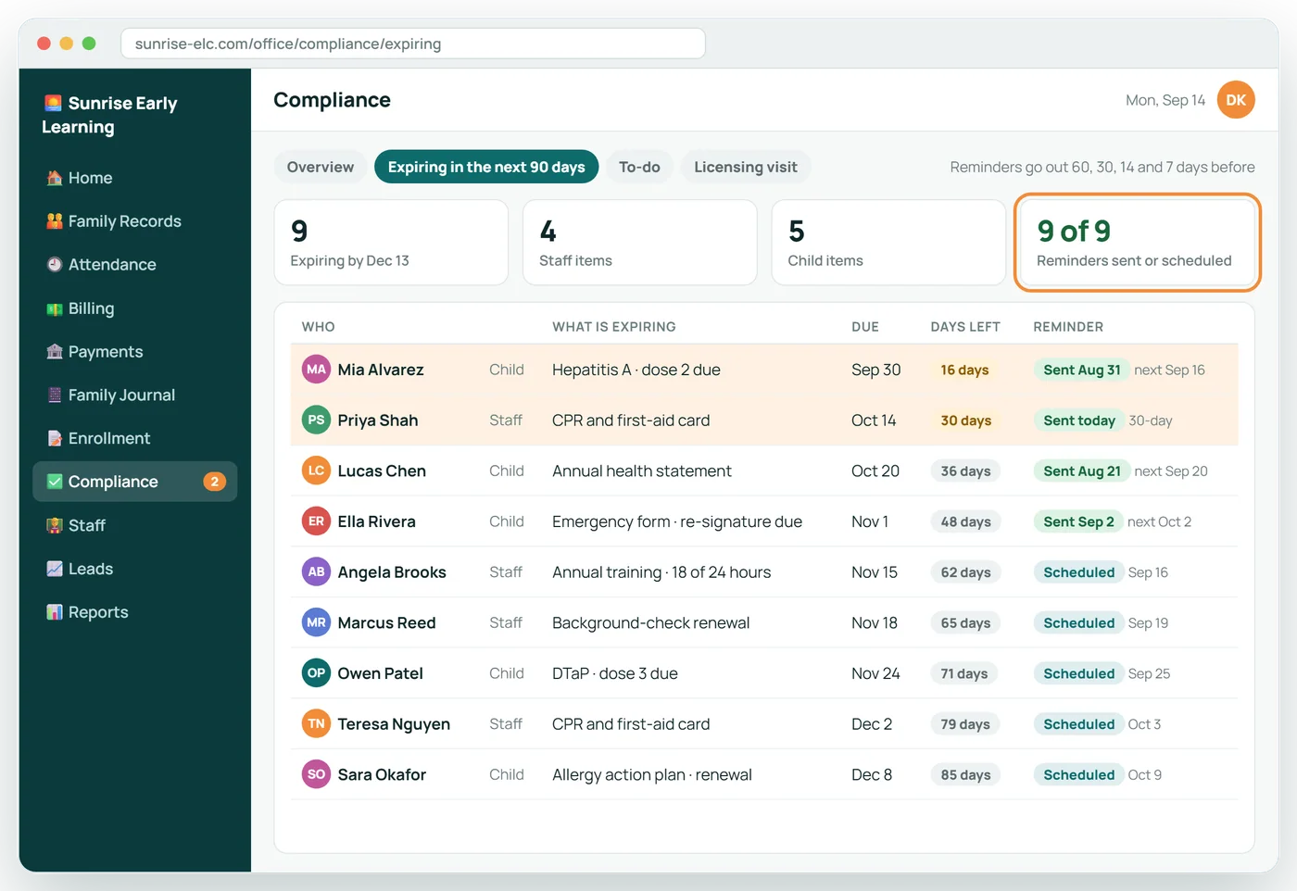Click the 9 Expiring by Dec 13 card
The image size is (1297, 891).
(391, 243)
